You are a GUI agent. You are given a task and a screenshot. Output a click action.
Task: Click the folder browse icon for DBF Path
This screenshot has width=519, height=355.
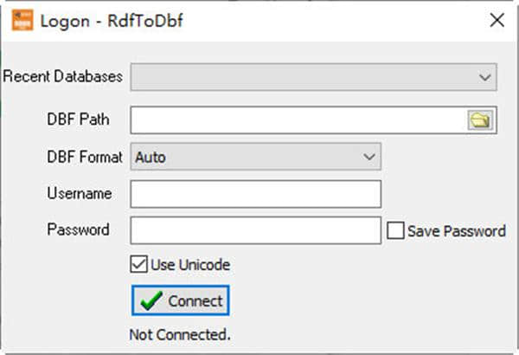coord(479,120)
